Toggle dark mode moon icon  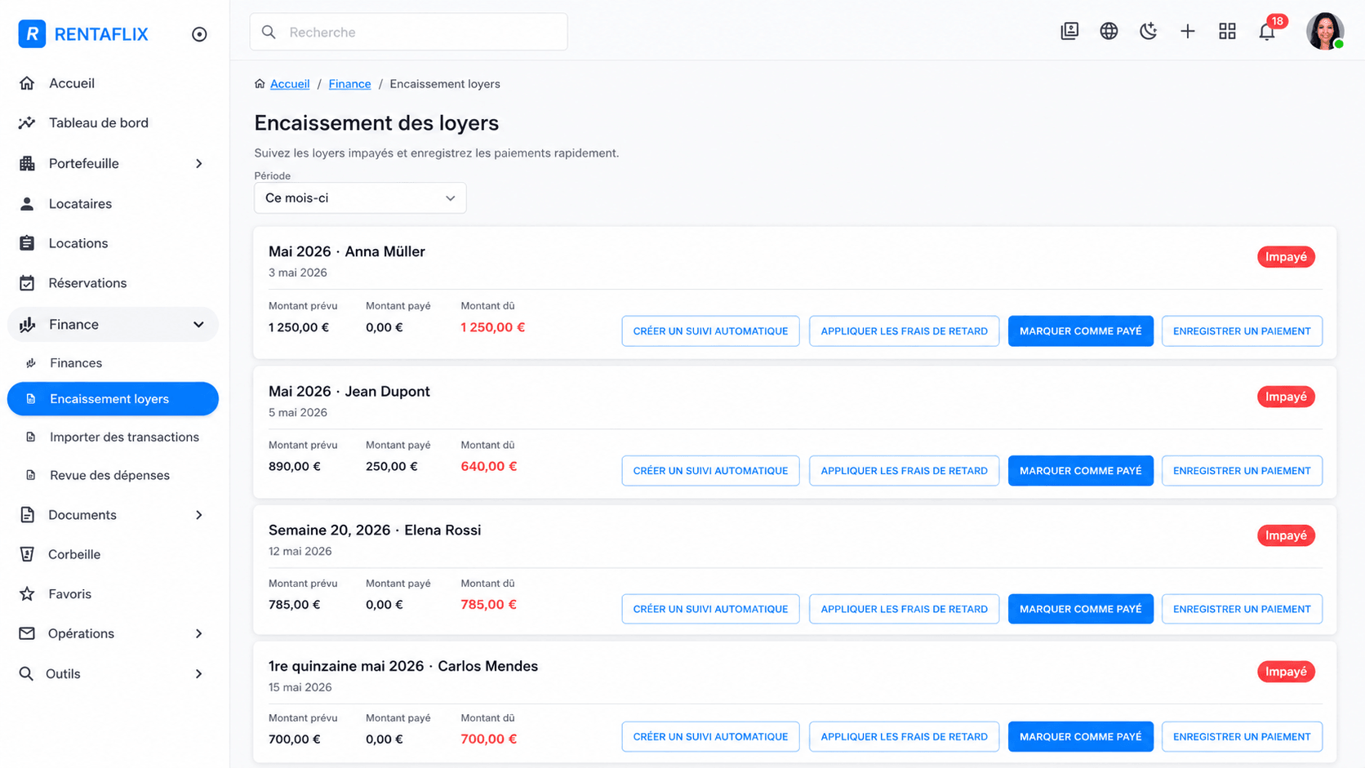(x=1148, y=32)
